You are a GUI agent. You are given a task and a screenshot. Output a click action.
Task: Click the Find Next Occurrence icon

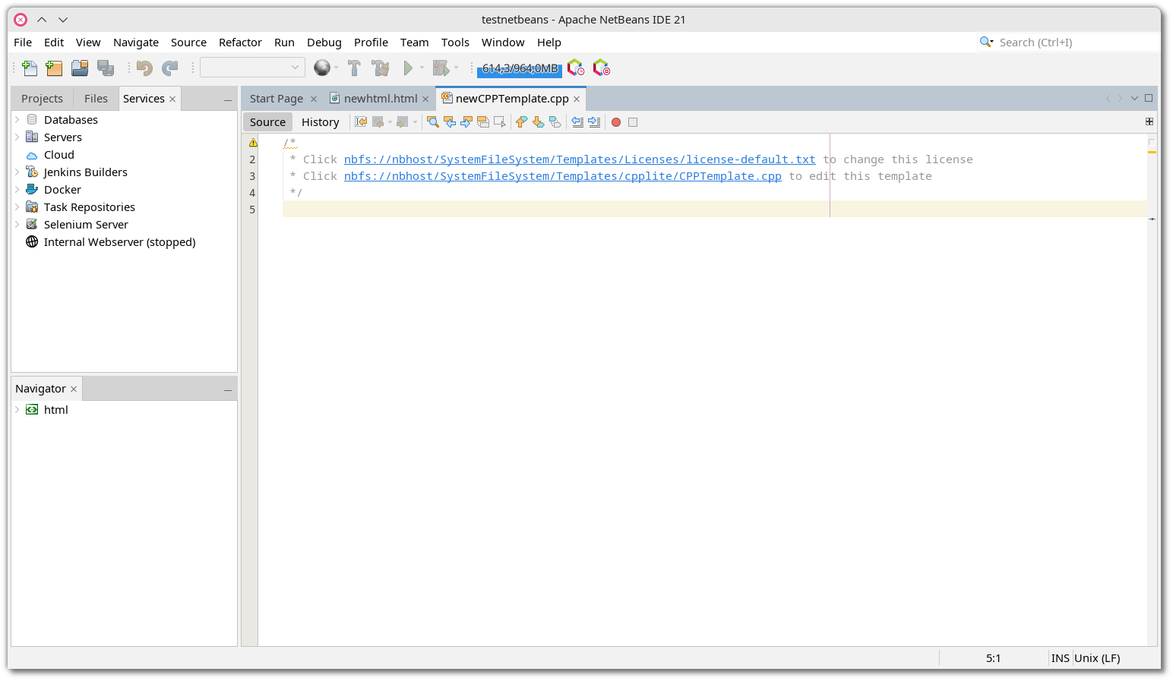click(466, 122)
